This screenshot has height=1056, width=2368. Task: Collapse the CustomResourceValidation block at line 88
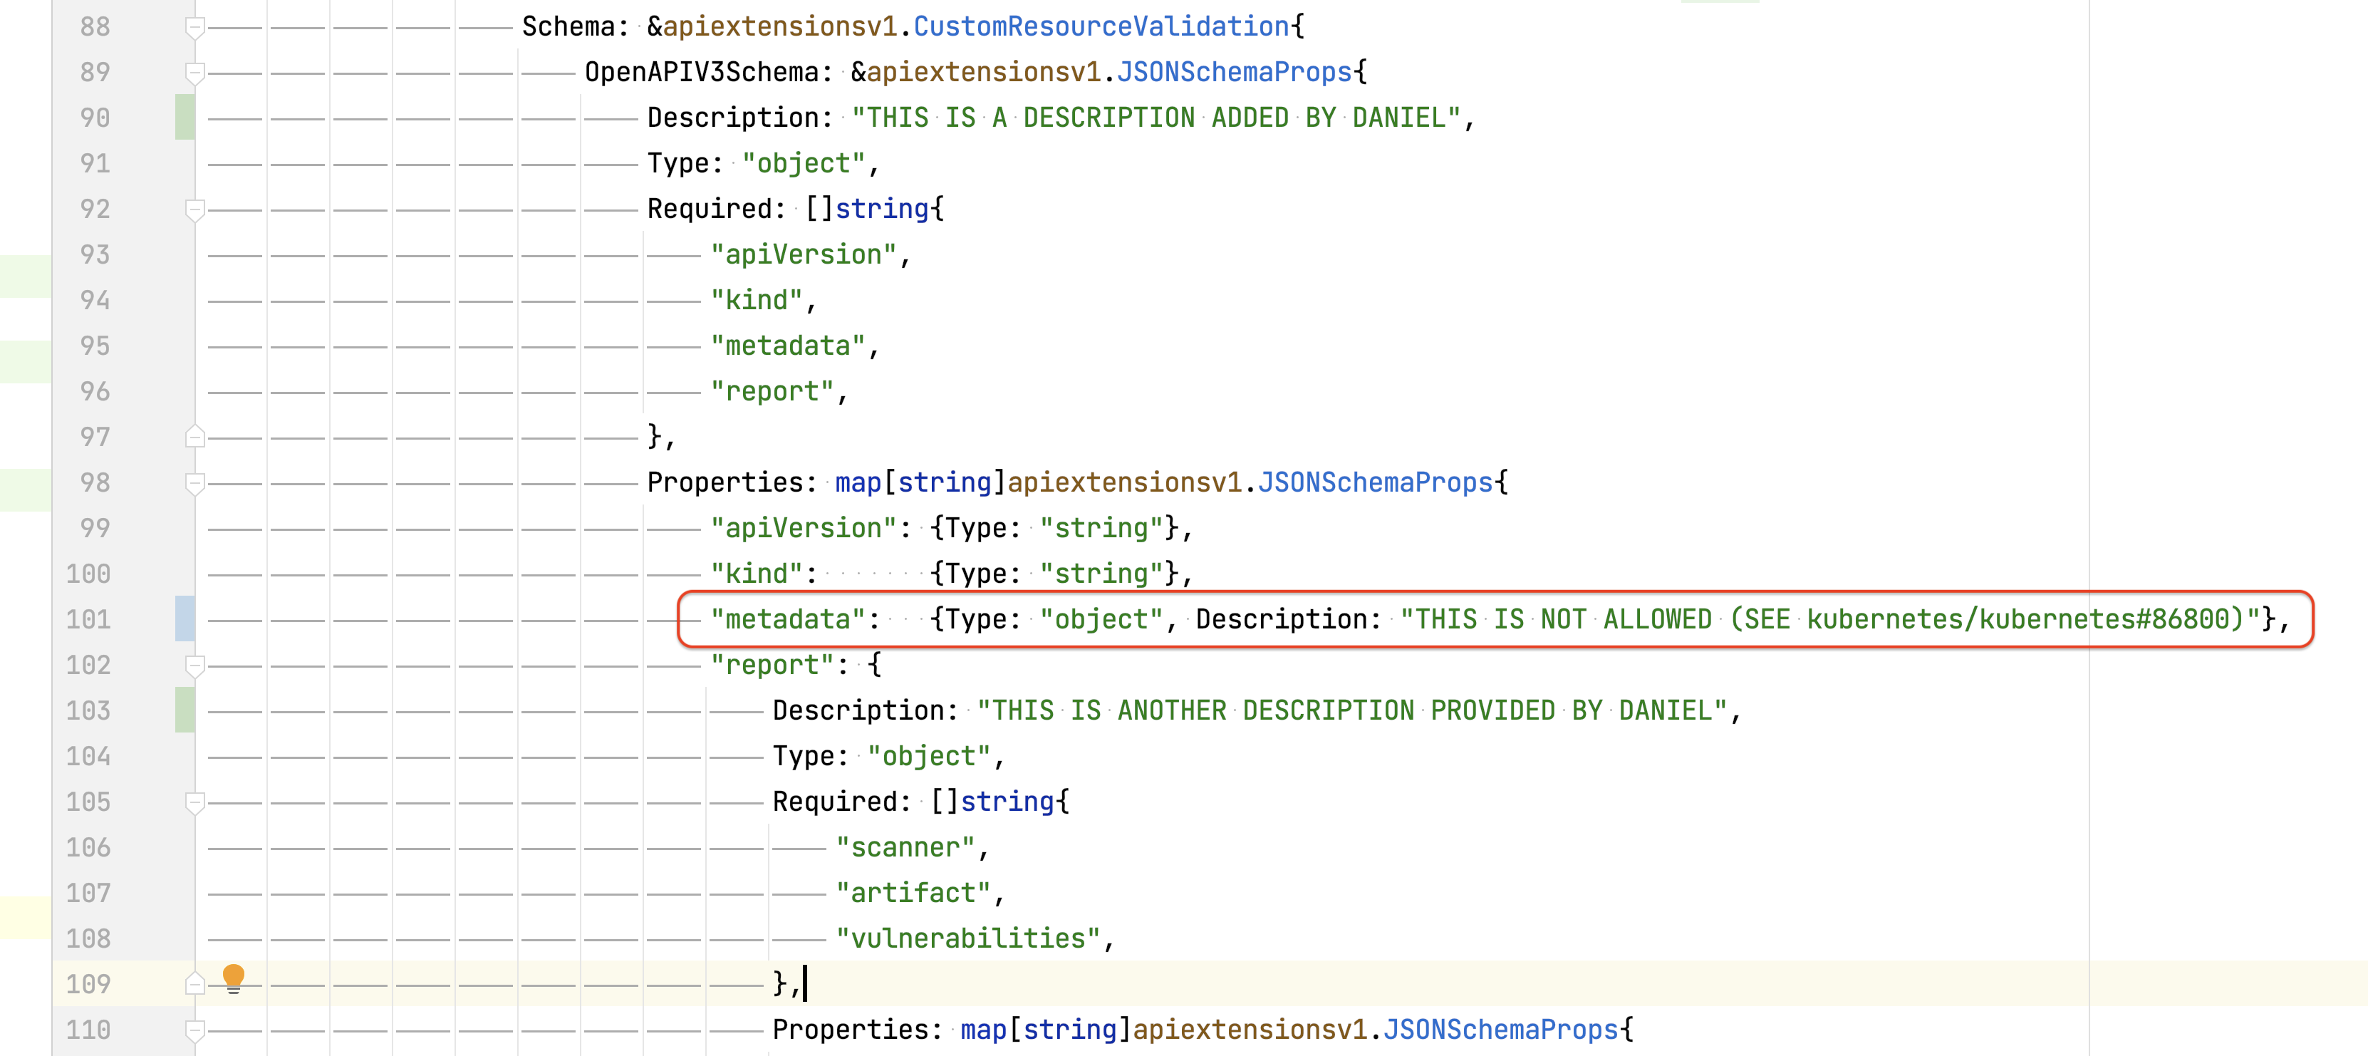point(195,26)
